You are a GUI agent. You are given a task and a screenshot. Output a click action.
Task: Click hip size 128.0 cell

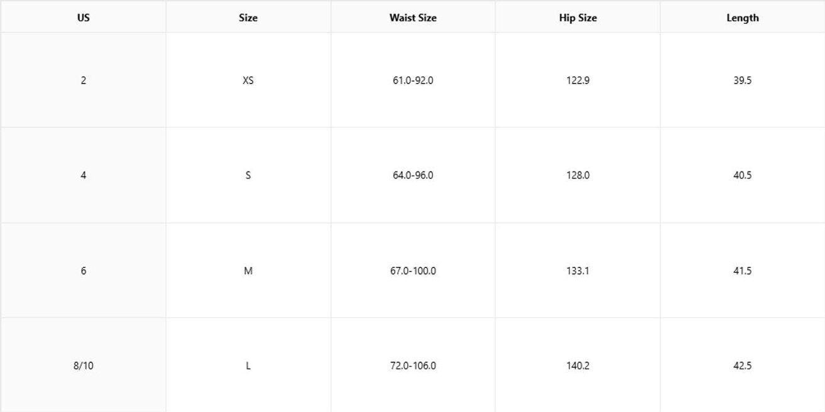pos(578,175)
